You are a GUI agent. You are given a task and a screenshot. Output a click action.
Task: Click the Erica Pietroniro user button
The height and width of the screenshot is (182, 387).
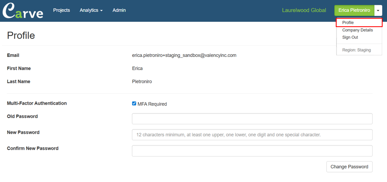354,10
